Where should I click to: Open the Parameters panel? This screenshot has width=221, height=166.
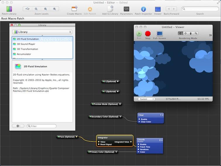[126, 9]
